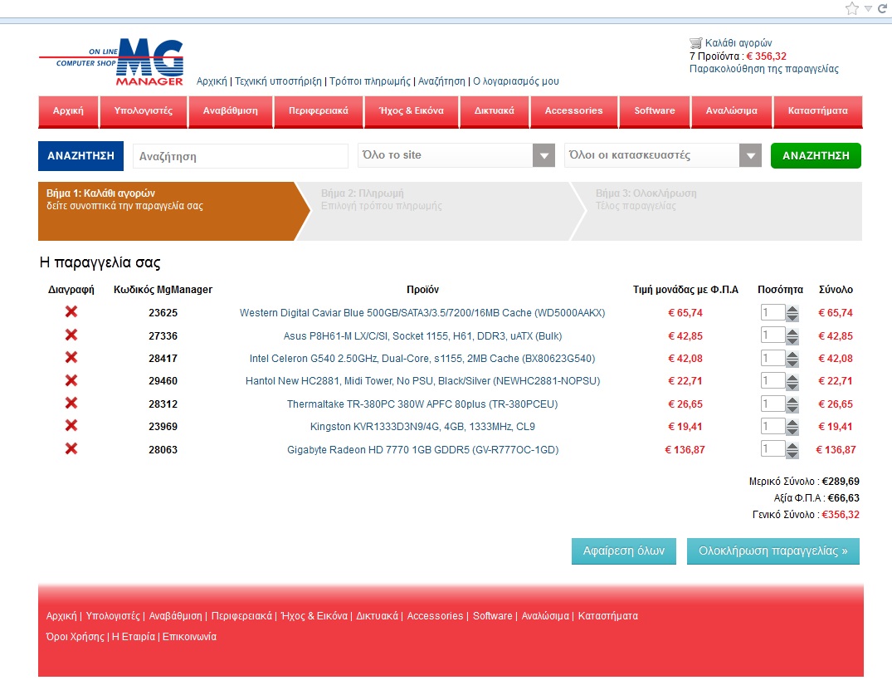Remove Kingston KVR1333D3N9/4G memory
The height and width of the screenshot is (690, 892).
(71, 426)
